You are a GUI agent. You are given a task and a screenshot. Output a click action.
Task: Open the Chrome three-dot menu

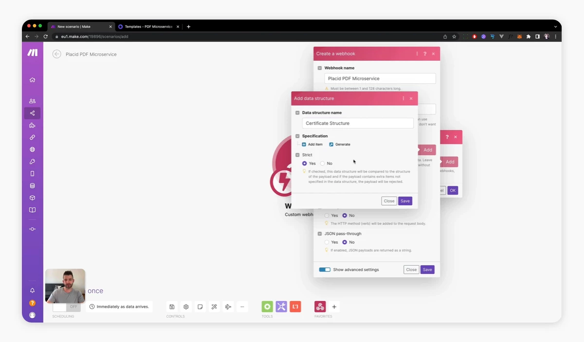(x=555, y=36)
